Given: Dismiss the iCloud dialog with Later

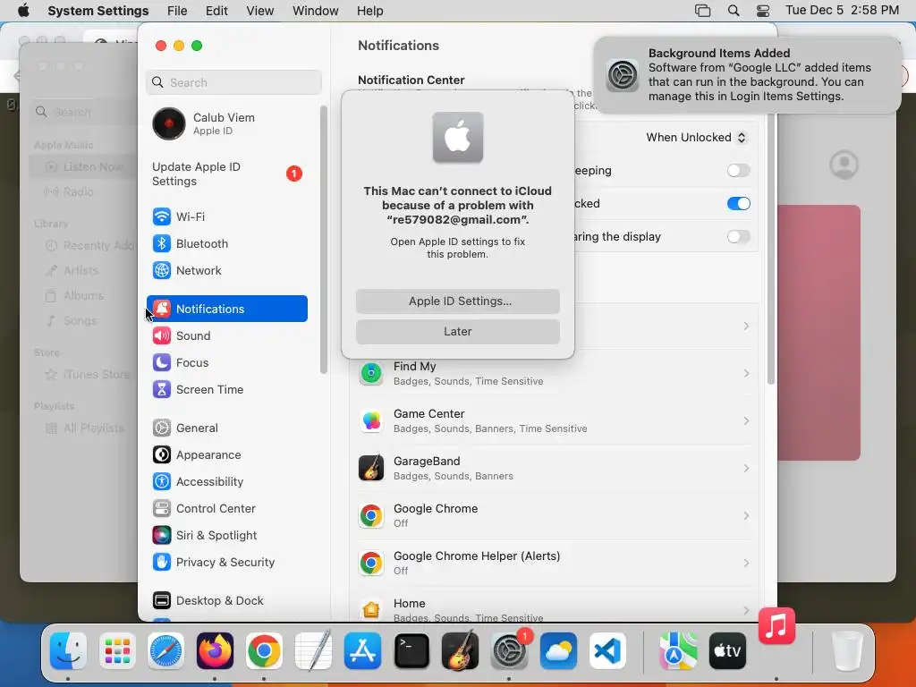Looking at the screenshot, I should 457,331.
